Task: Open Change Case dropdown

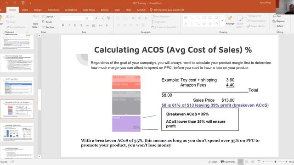Action: [x=101, y=25]
